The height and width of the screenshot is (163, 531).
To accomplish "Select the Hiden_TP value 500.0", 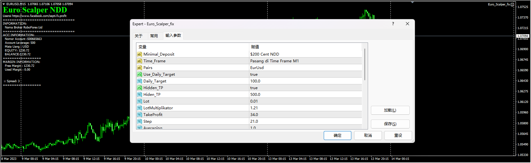I will pyautogui.click(x=255, y=95).
